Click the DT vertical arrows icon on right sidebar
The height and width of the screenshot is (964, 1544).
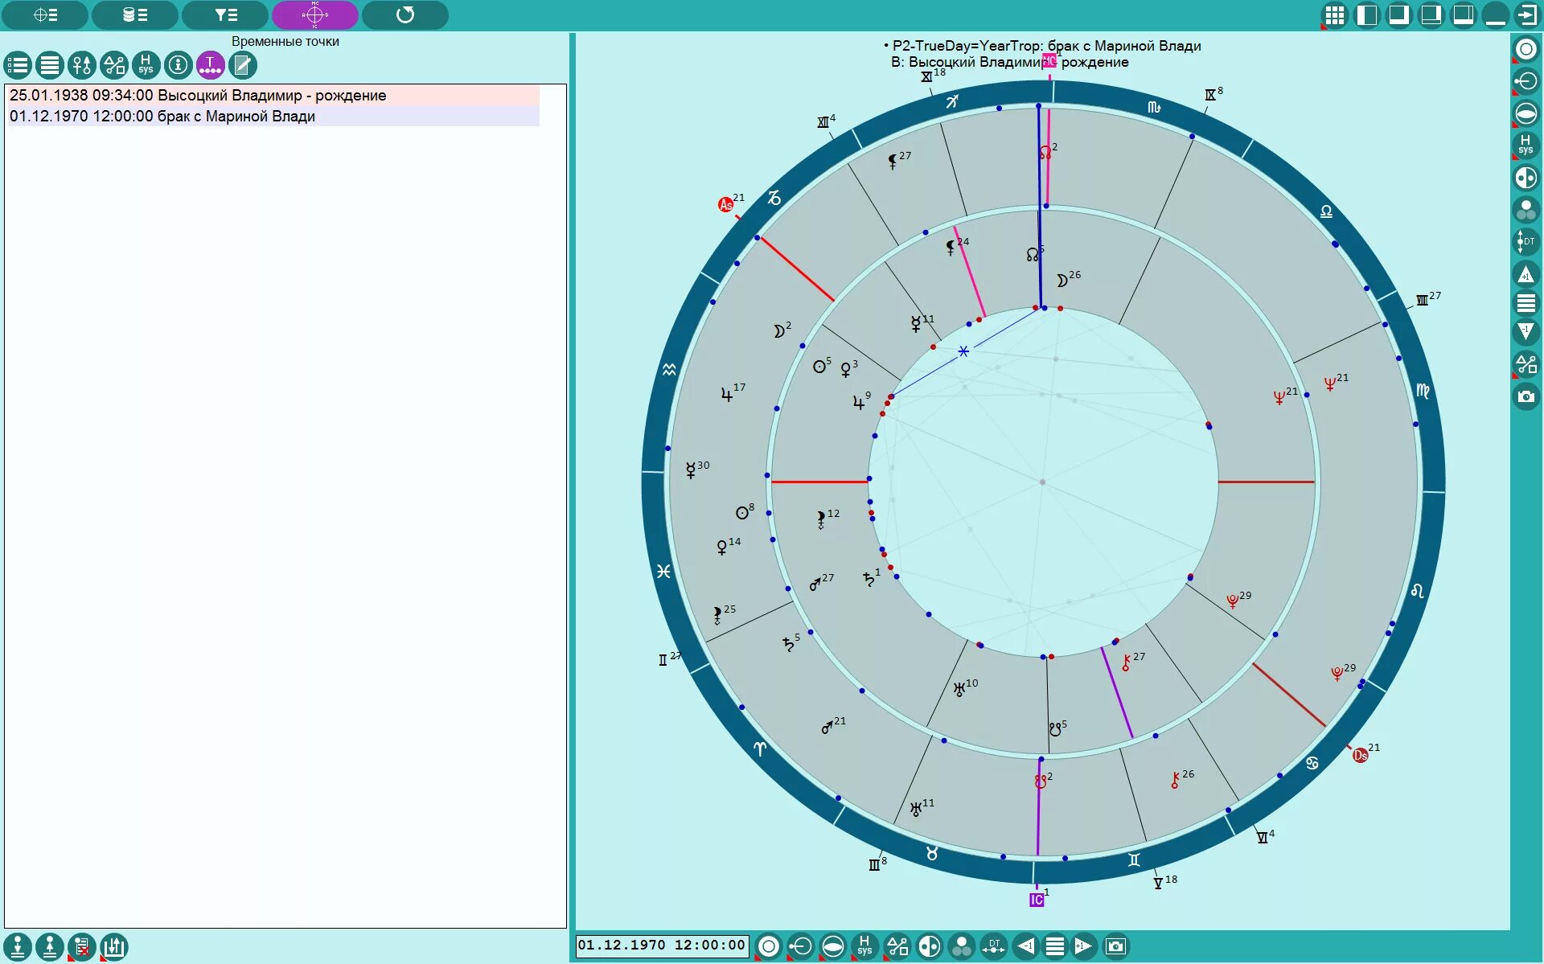point(1526,241)
